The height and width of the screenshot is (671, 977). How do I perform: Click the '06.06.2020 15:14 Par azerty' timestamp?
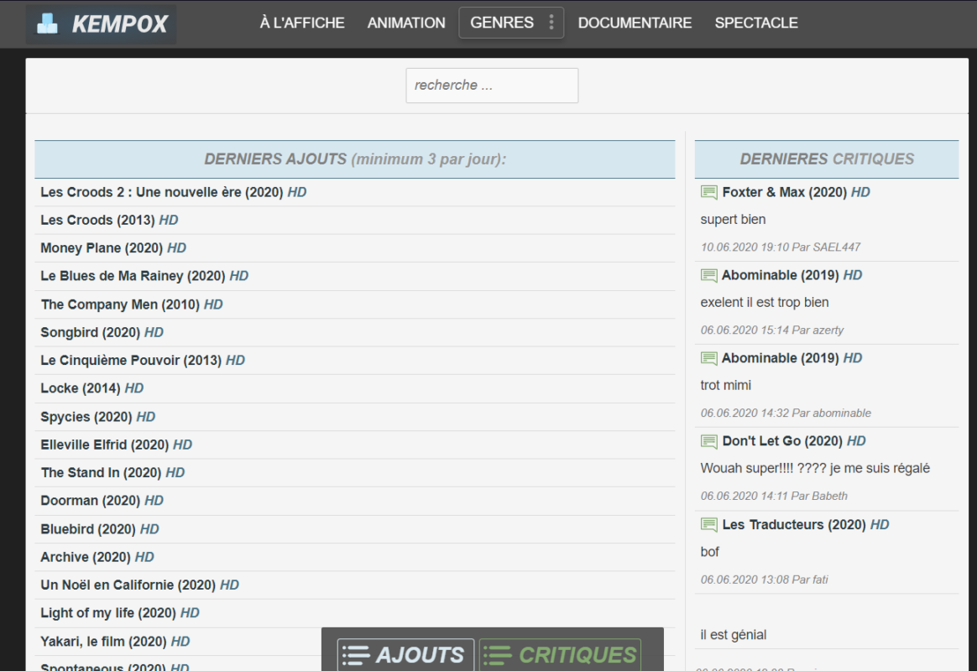point(772,330)
